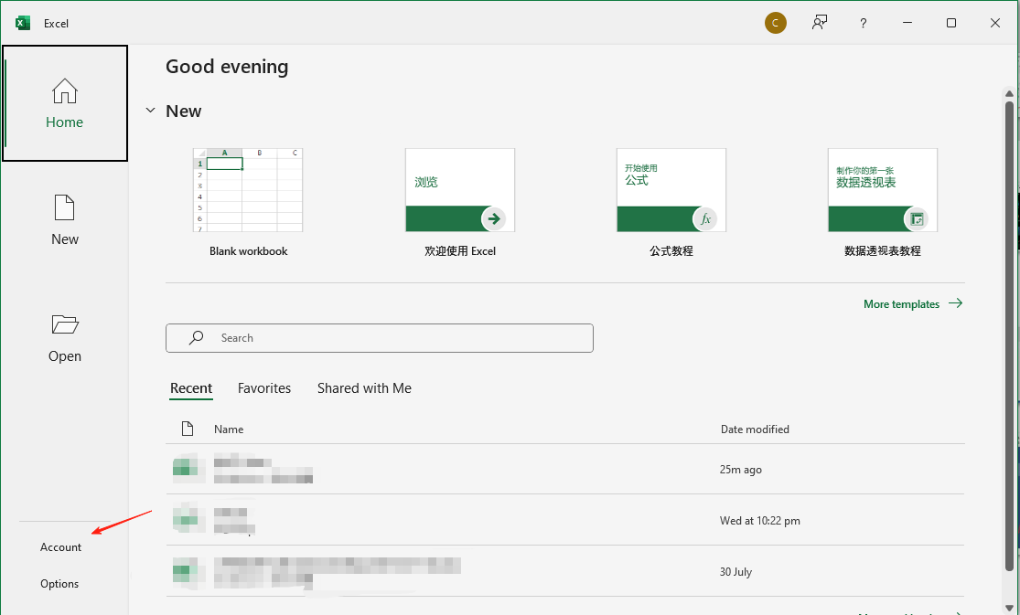Open the file dated 30 July

pos(337,572)
